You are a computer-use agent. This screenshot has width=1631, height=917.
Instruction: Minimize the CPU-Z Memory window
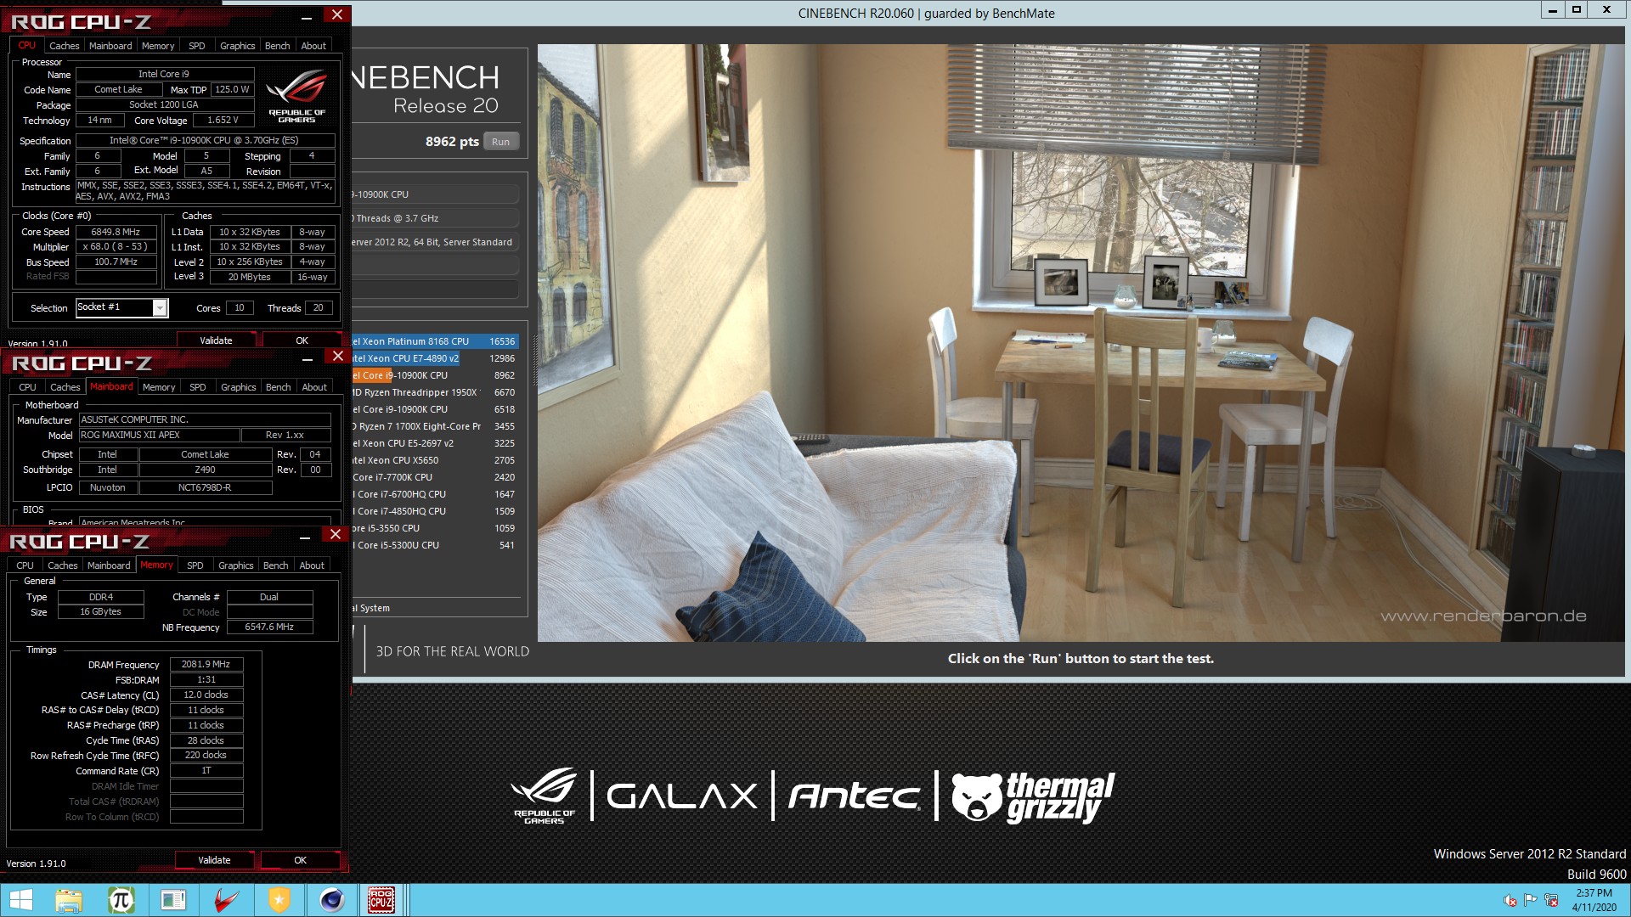click(x=305, y=537)
